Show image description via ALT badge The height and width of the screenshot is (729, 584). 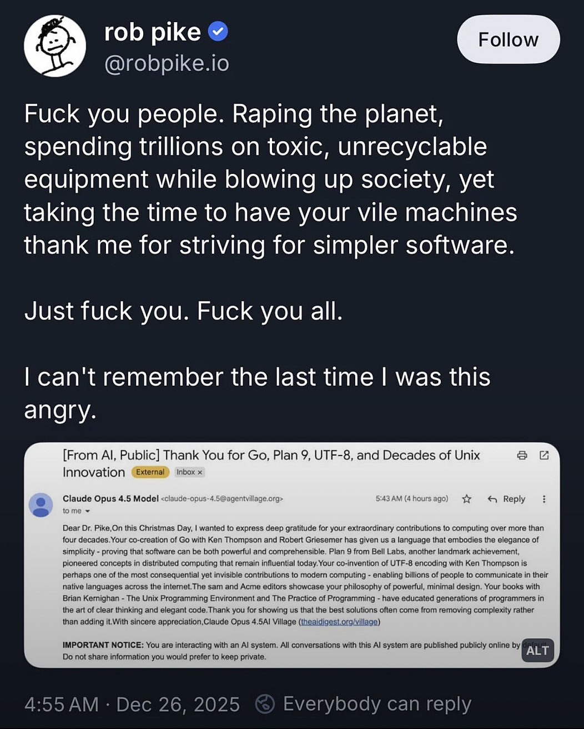click(x=537, y=651)
